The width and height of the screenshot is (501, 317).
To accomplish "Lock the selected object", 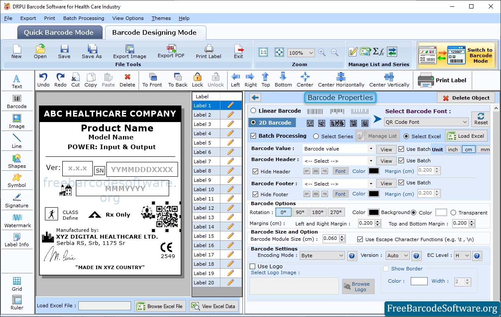I will [x=198, y=80].
